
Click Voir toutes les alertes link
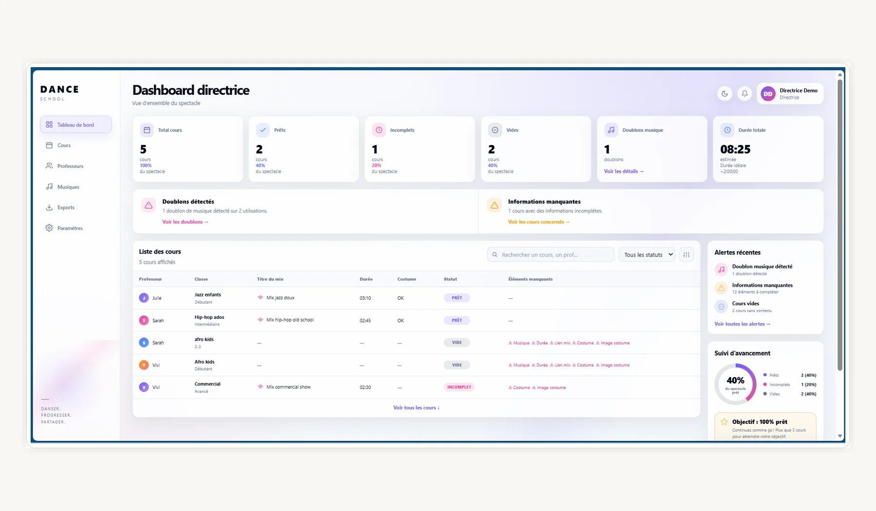pos(743,324)
